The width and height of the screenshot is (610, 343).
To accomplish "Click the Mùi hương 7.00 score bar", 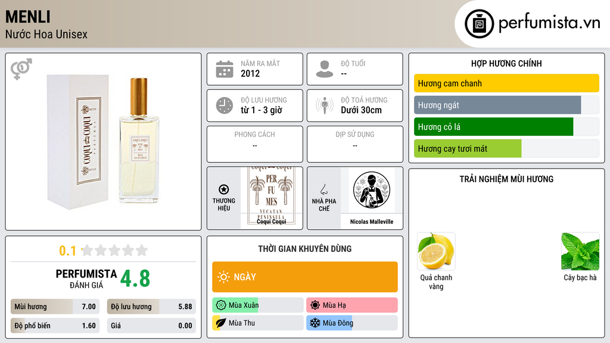I will point(55,307).
